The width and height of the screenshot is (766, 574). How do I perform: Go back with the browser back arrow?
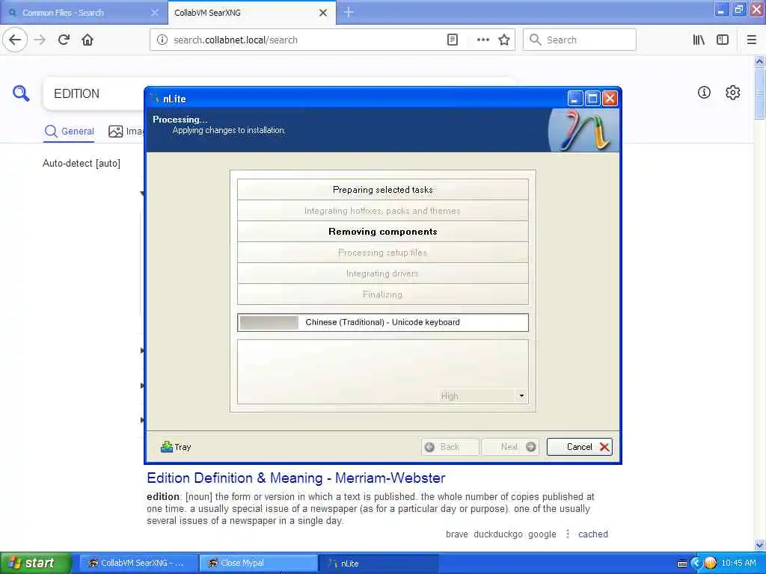pos(15,40)
